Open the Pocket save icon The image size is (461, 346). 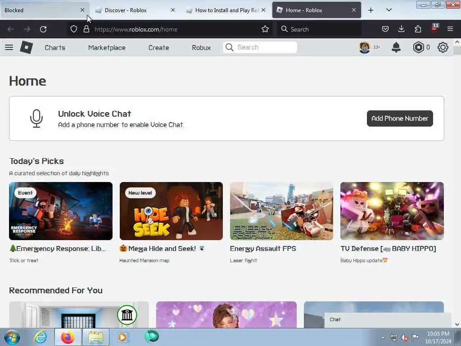coord(385,29)
